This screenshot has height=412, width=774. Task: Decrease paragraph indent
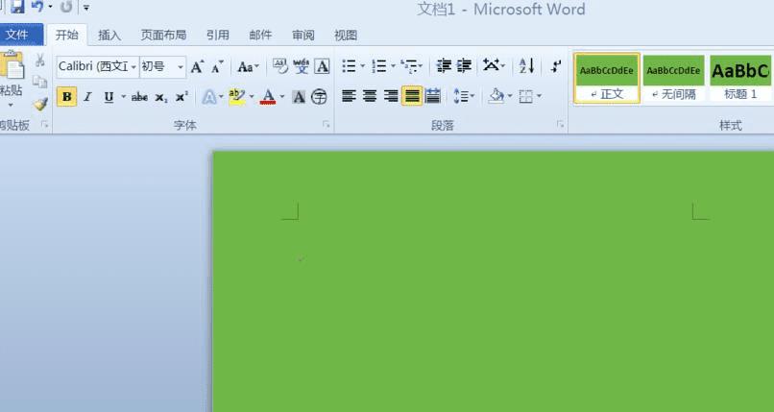(x=444, y=65)
